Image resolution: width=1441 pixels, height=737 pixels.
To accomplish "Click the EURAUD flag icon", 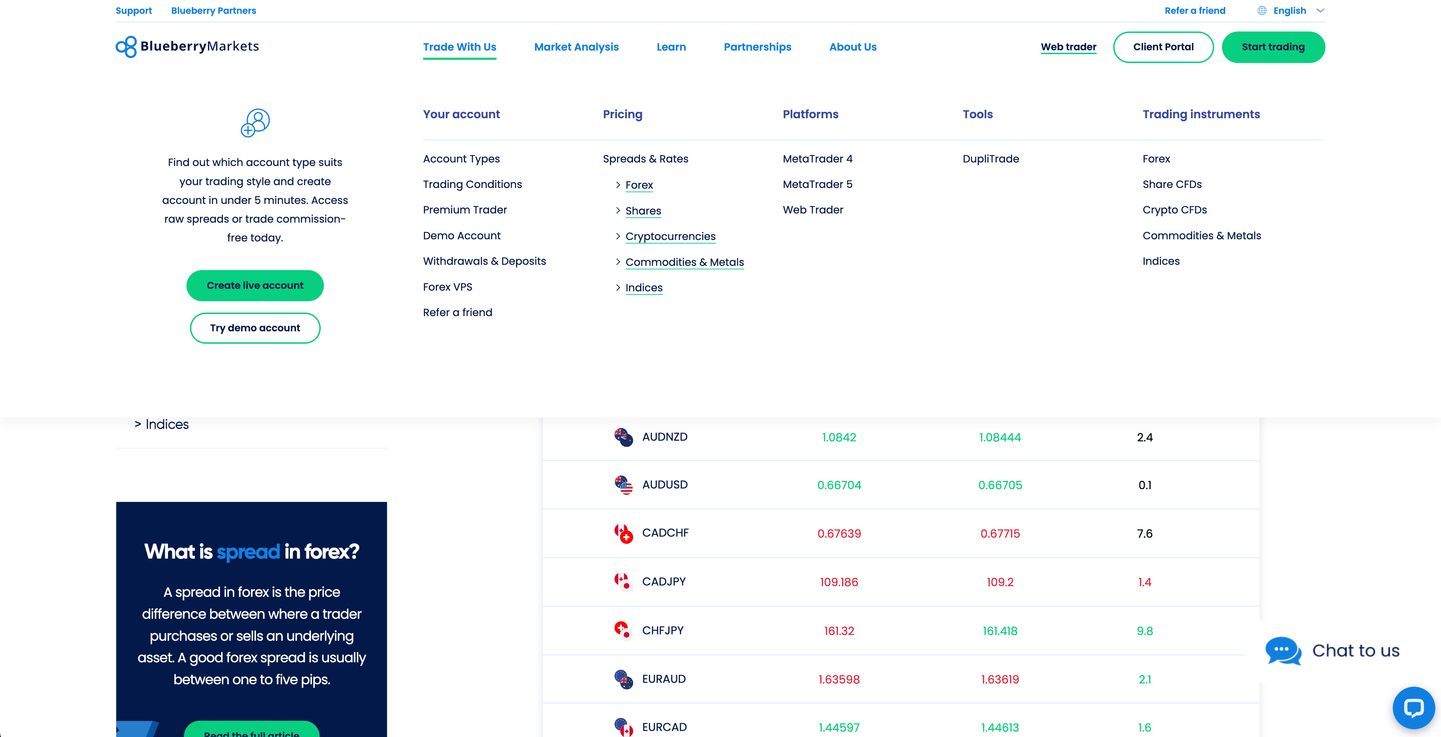I will (x=623, y=679).
